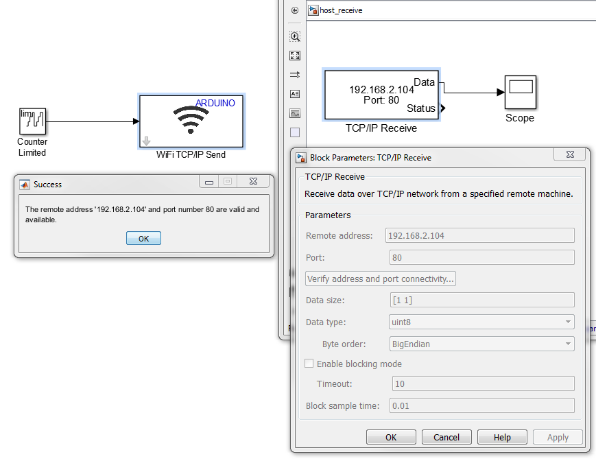
Task: Cancel the Block Parameters dialog
Action: click(446, 437)
